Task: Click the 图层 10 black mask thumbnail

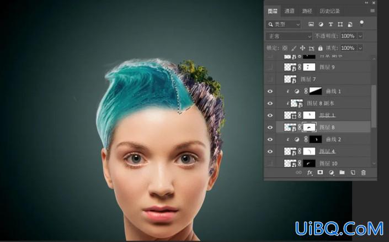Action: click(309, 163)
